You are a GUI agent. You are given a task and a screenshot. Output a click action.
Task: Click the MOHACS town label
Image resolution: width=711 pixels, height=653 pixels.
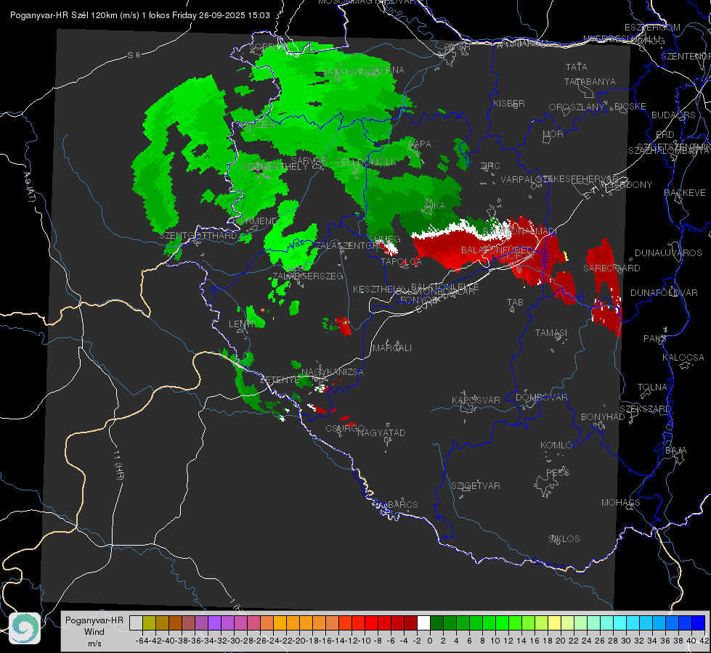point(620,503)
